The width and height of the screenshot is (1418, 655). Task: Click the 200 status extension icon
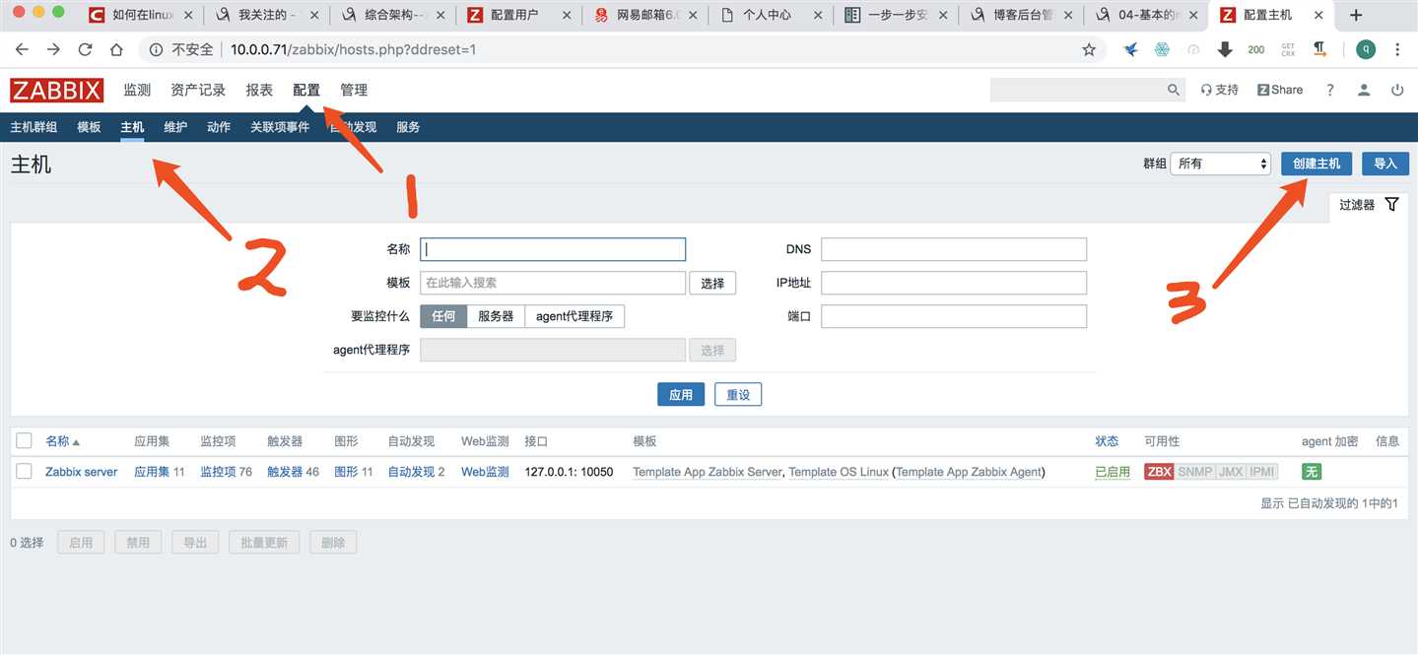pyautogui.click(x=1256, y=49)
